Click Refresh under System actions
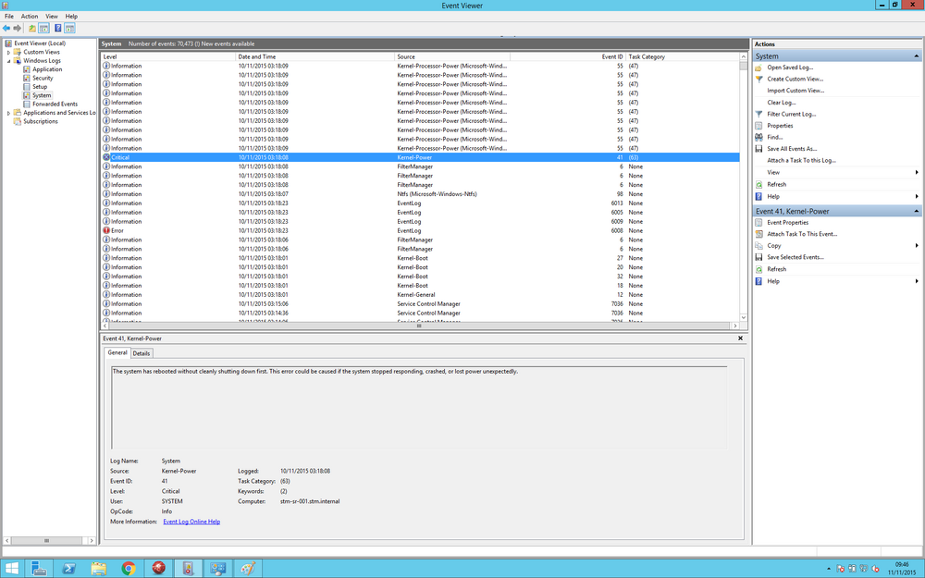The image size is (925, 578). tap(776, 185)
